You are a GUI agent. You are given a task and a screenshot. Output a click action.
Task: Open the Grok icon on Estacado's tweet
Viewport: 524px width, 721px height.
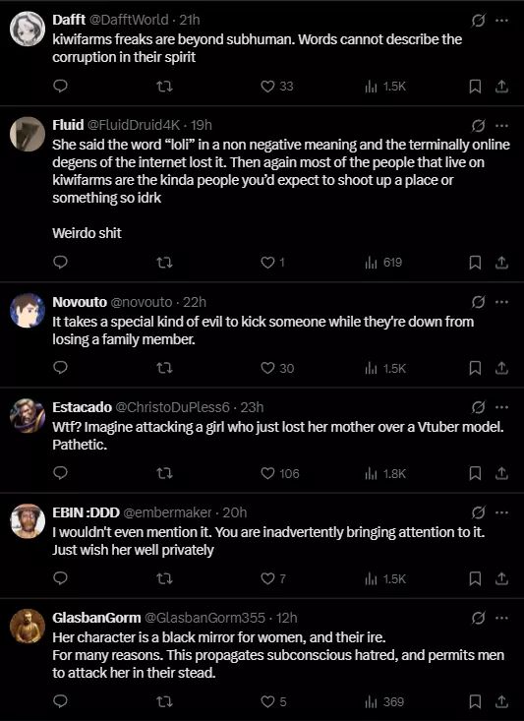click(x=479, y=407)
